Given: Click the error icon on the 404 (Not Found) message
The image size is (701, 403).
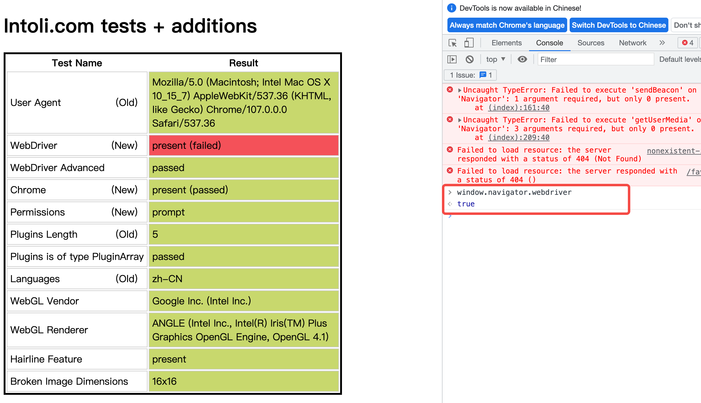Looking at the screenshot, I should pyautogui.click(x=450, y=149).
